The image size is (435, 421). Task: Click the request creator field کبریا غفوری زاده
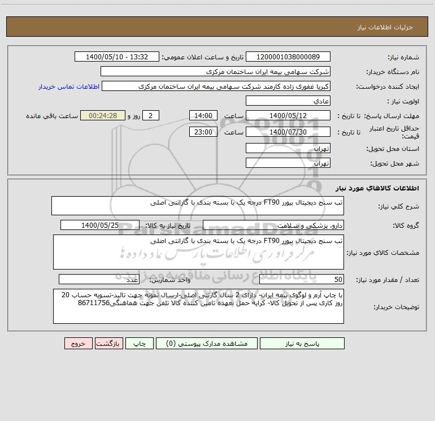click(x=216, y=86)
